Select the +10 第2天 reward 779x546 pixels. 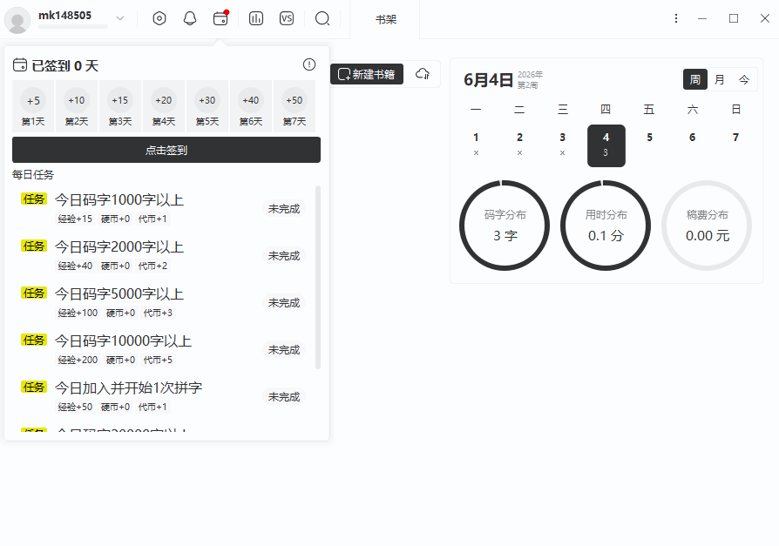77,107
